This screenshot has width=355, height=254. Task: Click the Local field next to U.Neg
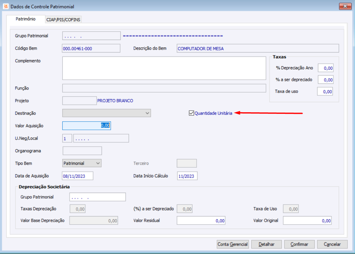[101, 138]
